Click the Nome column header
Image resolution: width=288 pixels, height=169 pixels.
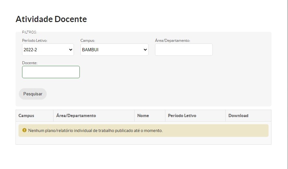[143, 115]
